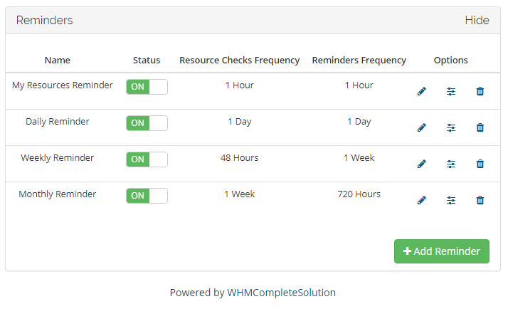
Task: Edit the Daily Reminder with pencil icon
Action: [x=421, y=128]
